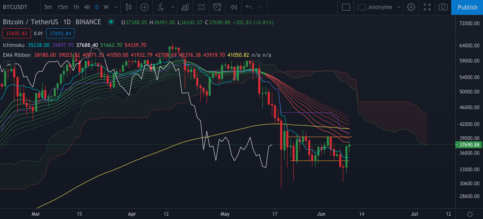Image resolution: width=483 pixels, height=219 pixels.
Task: Click the +302.83 (+0.81%) change value
Action: (253, 22)
